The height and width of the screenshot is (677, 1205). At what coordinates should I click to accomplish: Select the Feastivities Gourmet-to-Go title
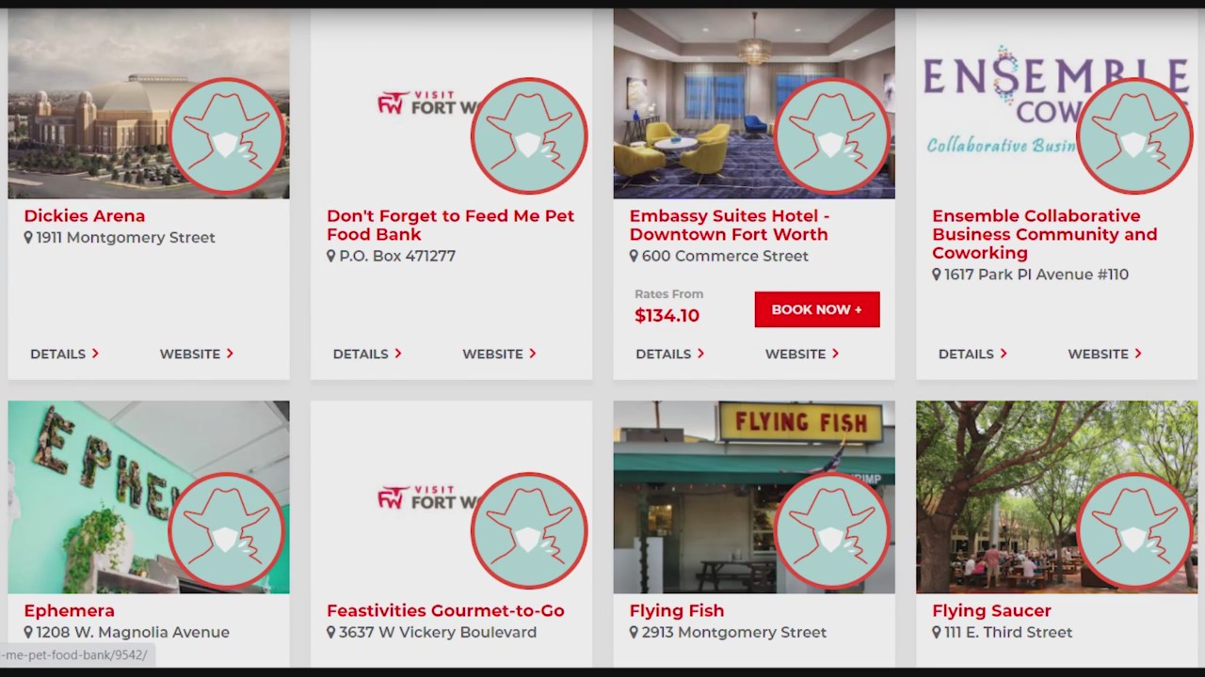pyautogui.click(x=445, y=610)
